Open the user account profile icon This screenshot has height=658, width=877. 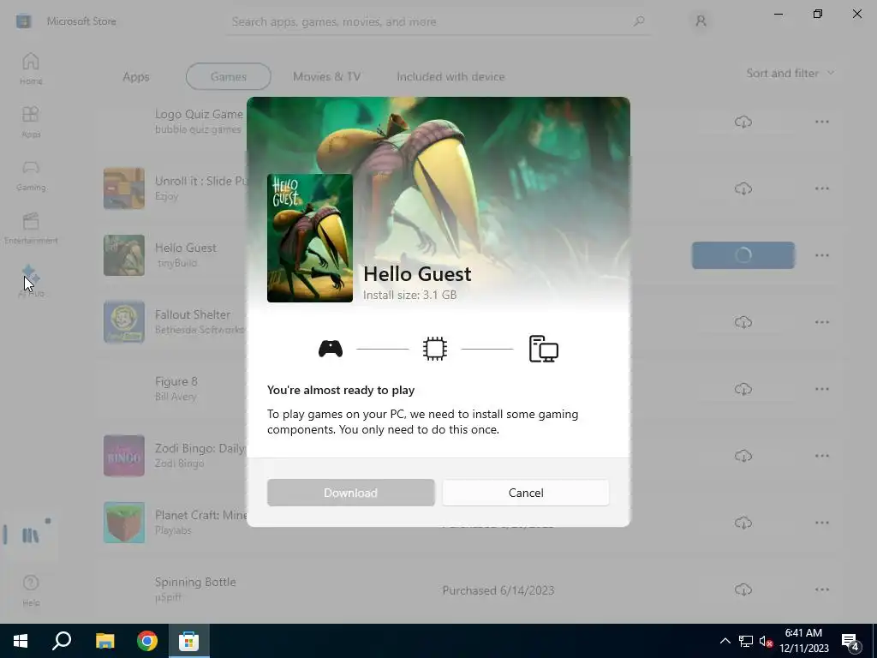coord(701,21)
